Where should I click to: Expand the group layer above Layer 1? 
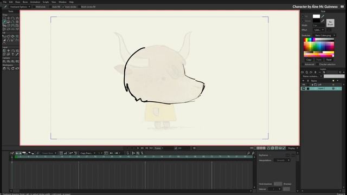point(312,84)
